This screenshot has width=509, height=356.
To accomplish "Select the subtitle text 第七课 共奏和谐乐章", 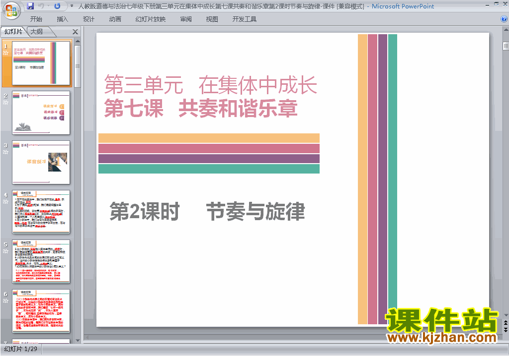I will click(201, 108).
